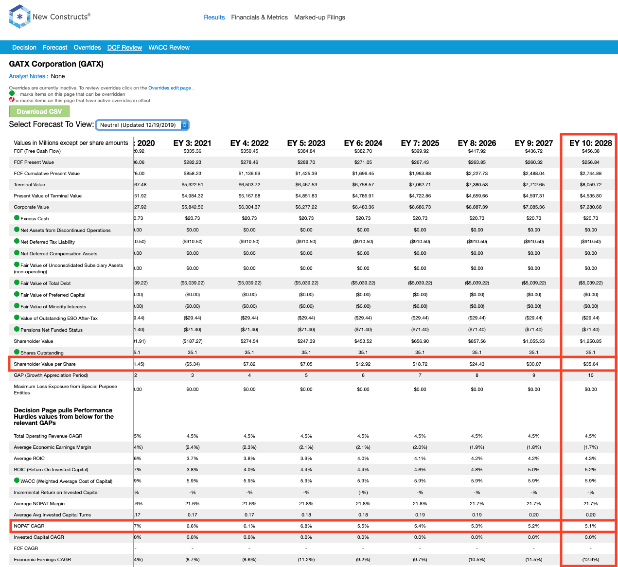Click override dot for Net Deferred Compensation Assets
618x567 pixels.
coord(17,253)
